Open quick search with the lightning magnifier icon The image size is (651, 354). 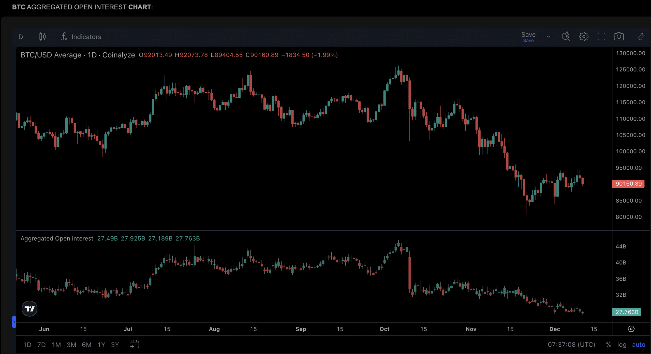coord(566,36)
